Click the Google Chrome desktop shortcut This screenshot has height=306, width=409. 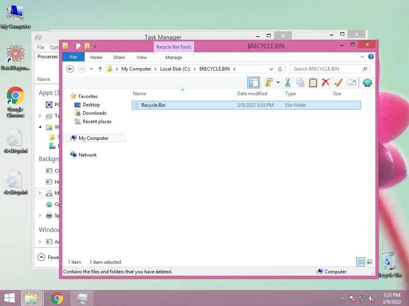coord(16,102)
